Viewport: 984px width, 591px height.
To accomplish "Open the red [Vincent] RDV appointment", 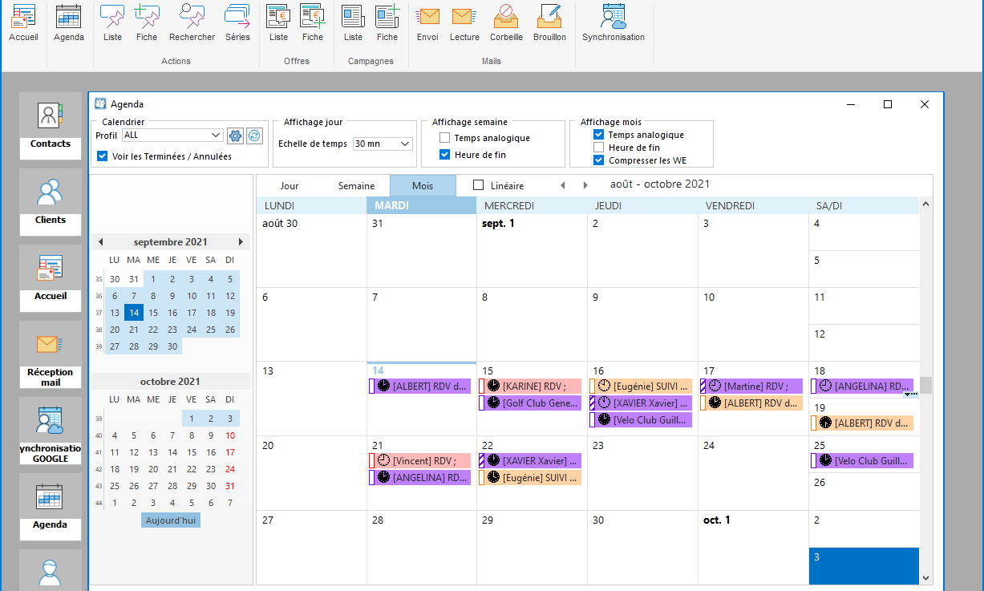I will click(419, 460).
